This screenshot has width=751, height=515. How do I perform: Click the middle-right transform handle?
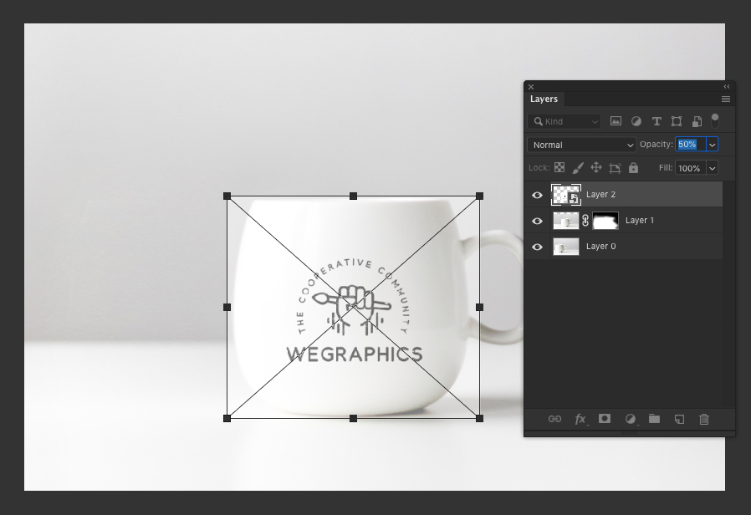(x=479, y=308)
